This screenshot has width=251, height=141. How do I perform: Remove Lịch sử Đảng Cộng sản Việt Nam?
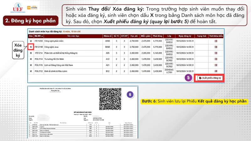click(x=31, y=65)
